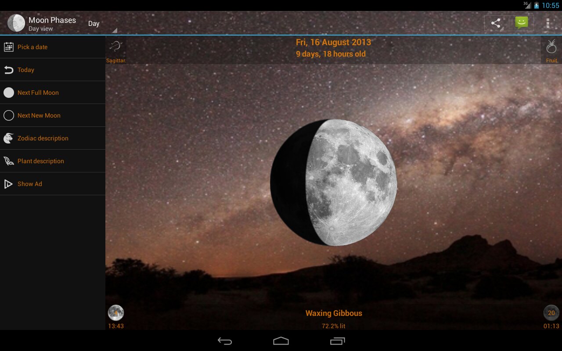This screenshot has width=562, height=351.
Task: Open Plant description entry
Action: [x=53, y=161]
